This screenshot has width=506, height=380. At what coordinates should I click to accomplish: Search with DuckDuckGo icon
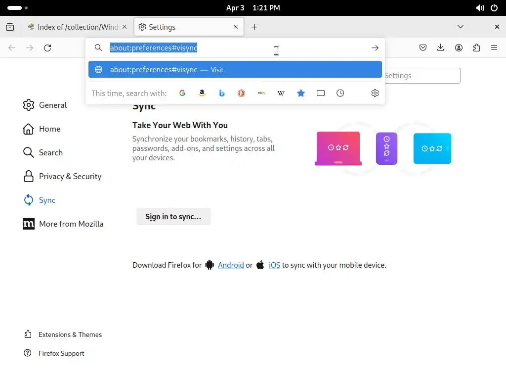click(x=241, y=93)
